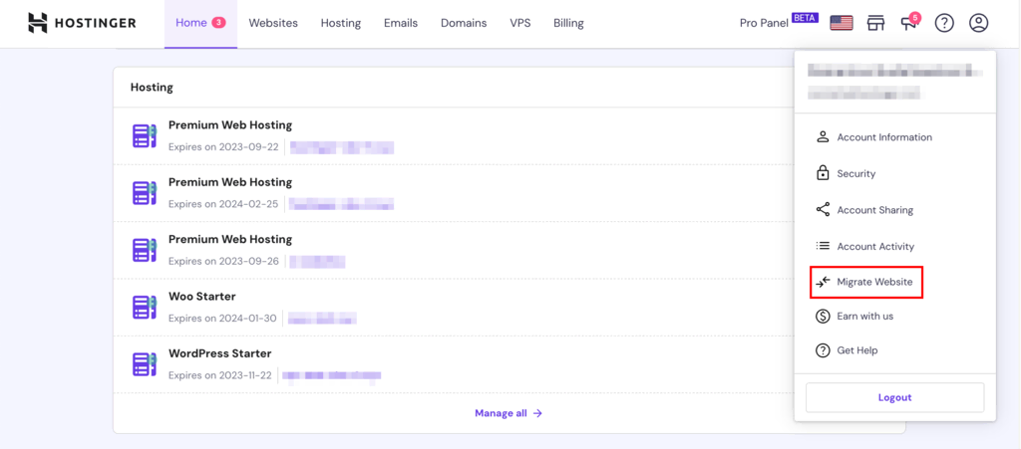Click the Logout button
This screenshot has height=449, width=1021.
click(x=895, y=397)
